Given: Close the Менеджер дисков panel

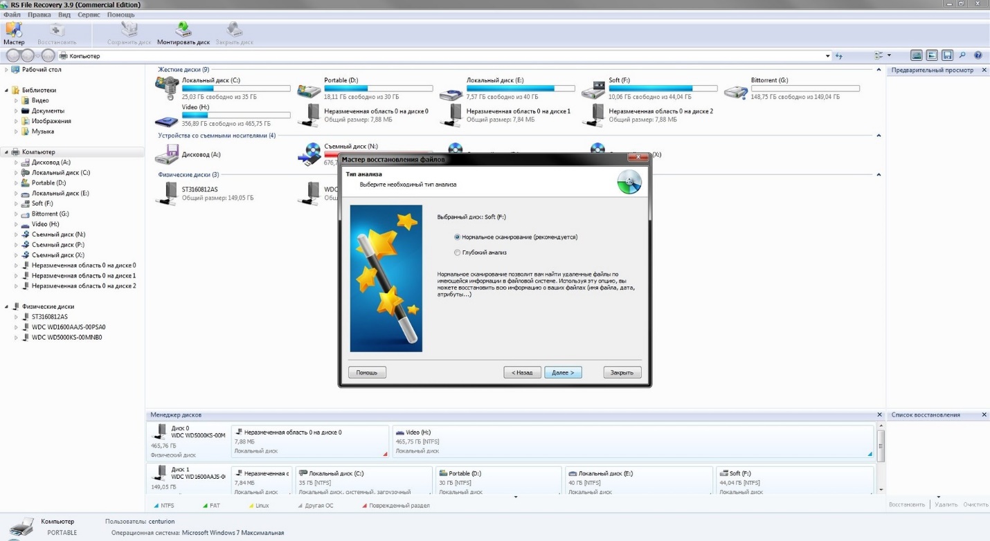Looking at the screenshot, I should tap(879, 415).
